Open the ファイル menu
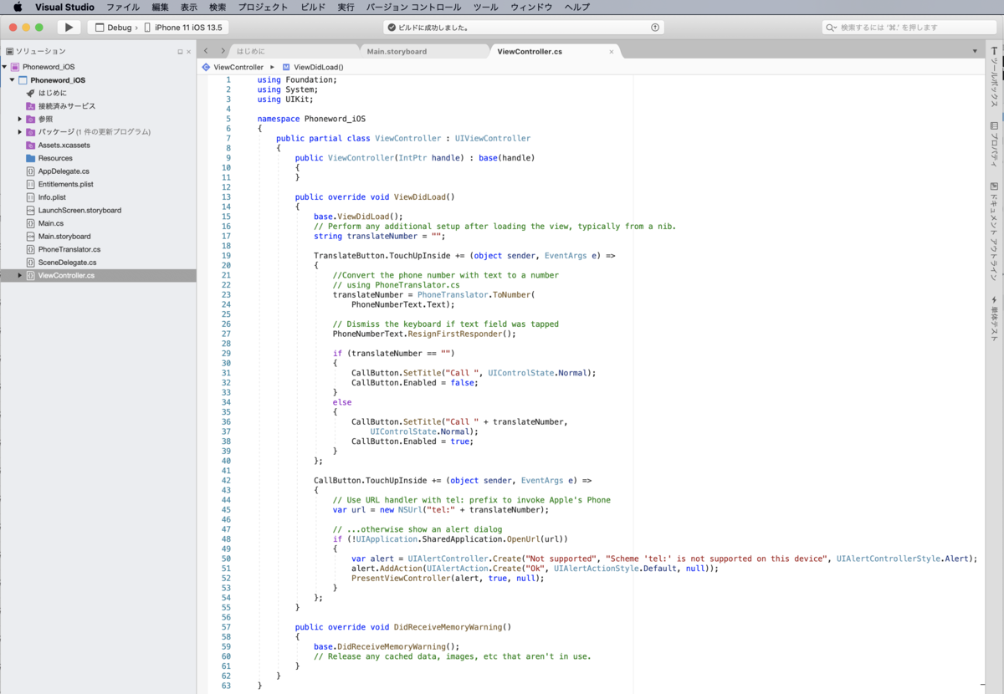Viewport: 1004px width, 694px height. tap(123, 7)
